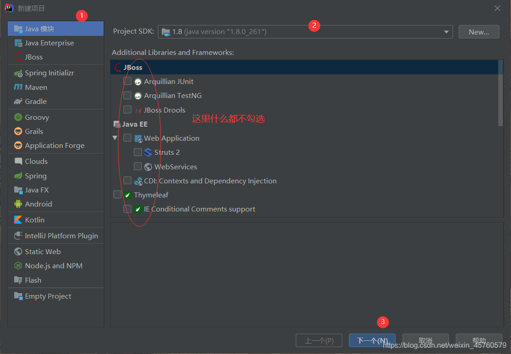The height and width of the screenshot is (354, 511).
Task: Click the frameworks list vertical scrollbar
Action: click(x=501, y=93)
